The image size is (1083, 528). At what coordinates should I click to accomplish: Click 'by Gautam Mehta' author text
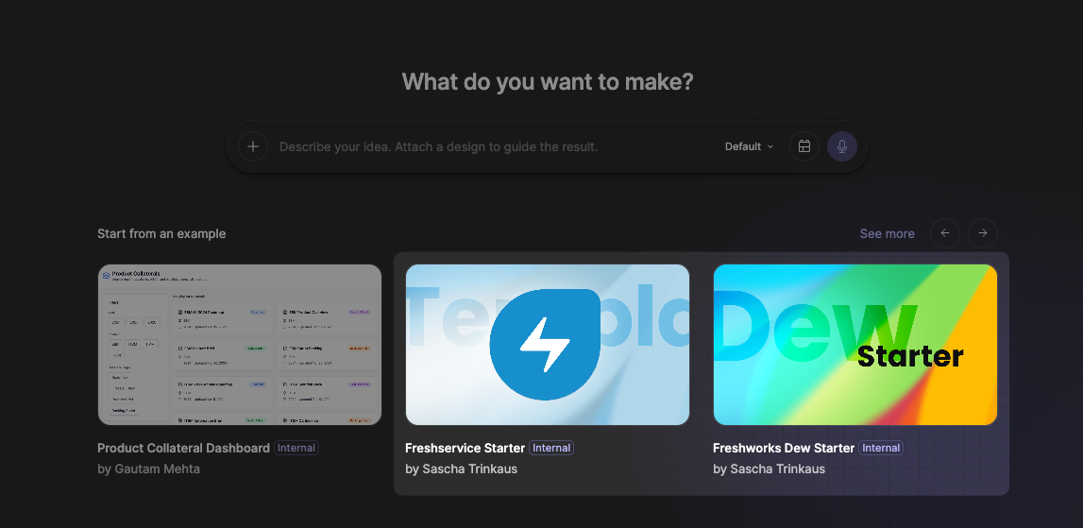148,468
